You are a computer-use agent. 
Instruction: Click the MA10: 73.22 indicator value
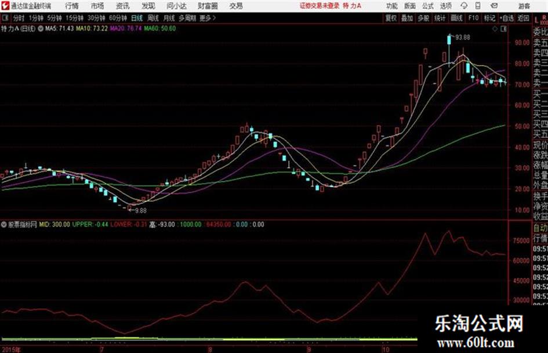(92, 28)
